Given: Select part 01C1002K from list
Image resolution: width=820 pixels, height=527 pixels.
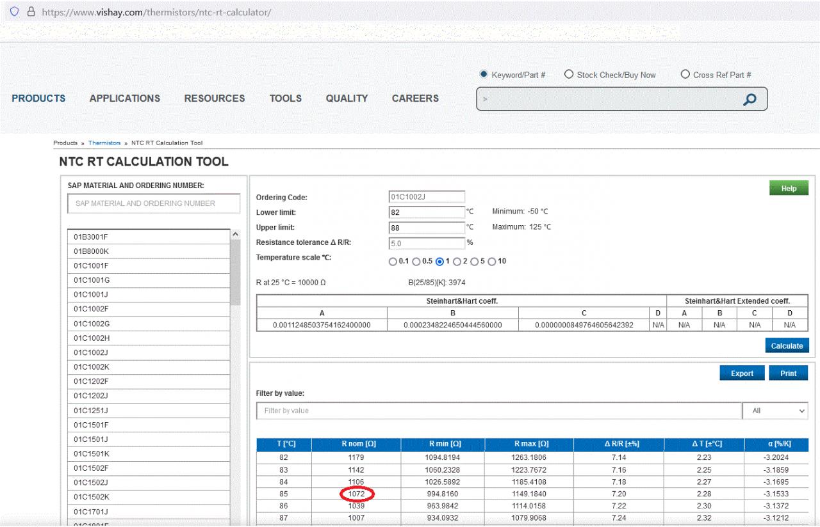Looking at the screenshot, I should 149,367.
